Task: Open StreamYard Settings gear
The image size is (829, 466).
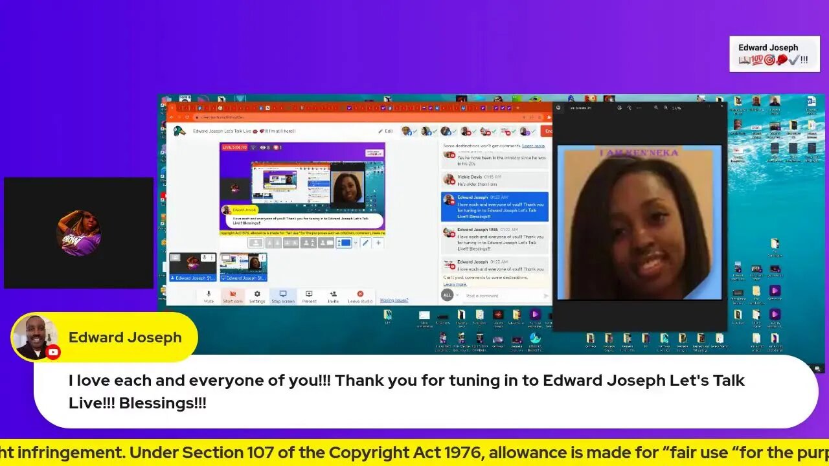Action: 257,296
